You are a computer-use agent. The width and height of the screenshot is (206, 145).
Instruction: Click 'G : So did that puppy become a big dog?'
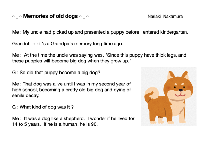(x=56, y=72)
